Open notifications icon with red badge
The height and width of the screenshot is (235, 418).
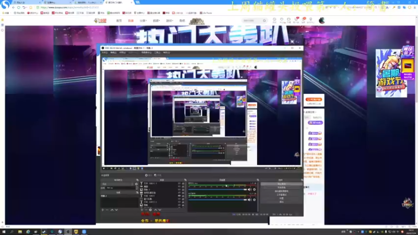pyautogui.click(x=296, y=20)
